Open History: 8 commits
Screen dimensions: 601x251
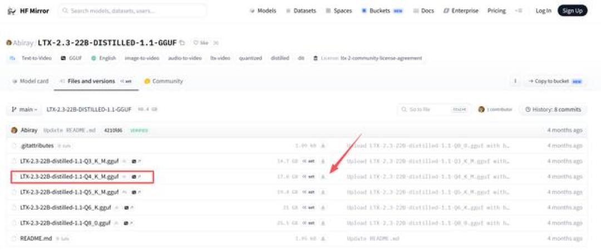click(x=553, y=110)
